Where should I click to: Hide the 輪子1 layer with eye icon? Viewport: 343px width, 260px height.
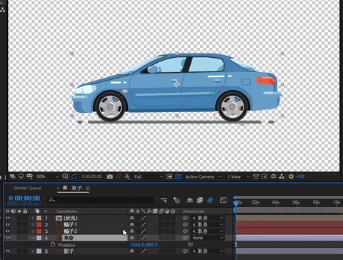8,224
